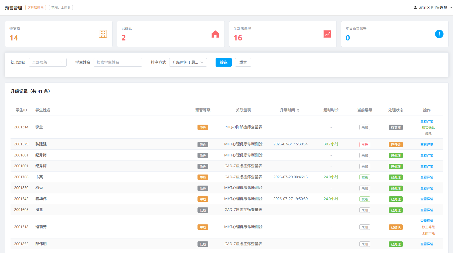Click 2026-07-29 00:46:13 in 卞英 row
Screen dimensions: 453x253
(x=291, y=177)
